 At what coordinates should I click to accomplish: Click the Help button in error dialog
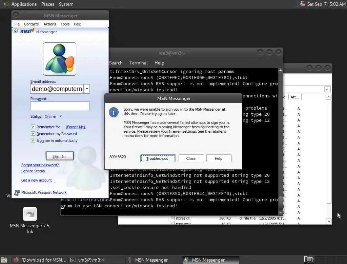pos(219,158)
